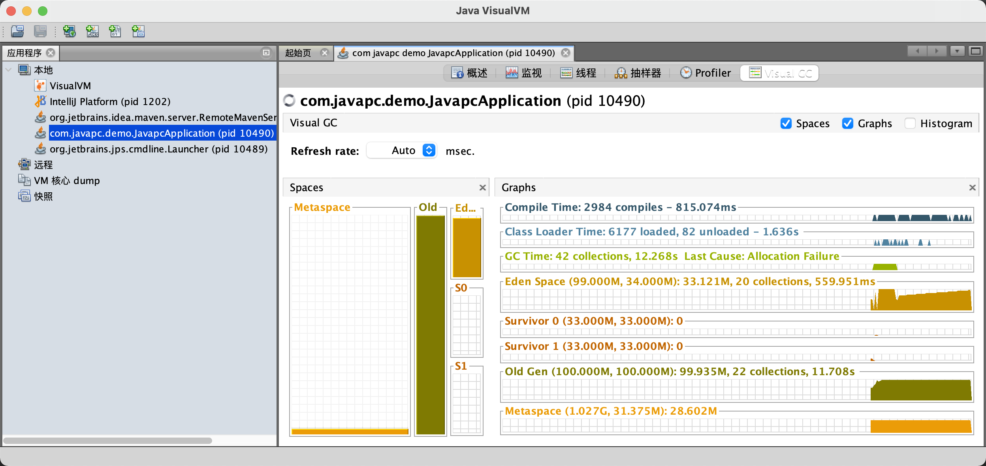Minimize the 应用程序 side panel

266,53
